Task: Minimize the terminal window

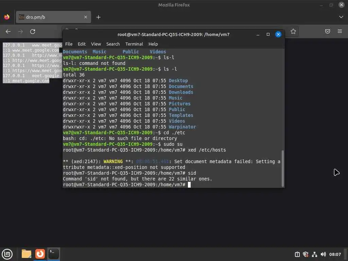Action: click(258, 34)
